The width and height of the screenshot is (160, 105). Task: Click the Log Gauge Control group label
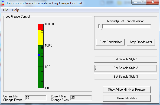[x=17, y=17]
